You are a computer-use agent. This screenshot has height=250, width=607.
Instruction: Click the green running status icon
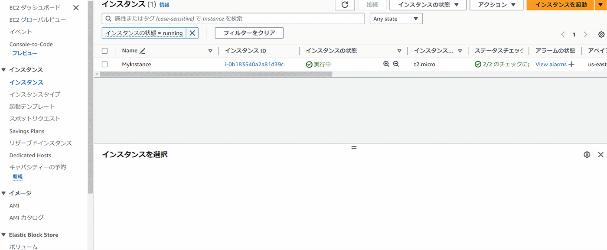309,64
